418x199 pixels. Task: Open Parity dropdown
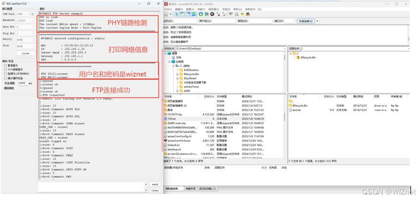[x=25, y=39]
